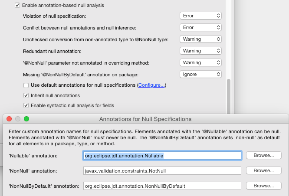The image size is (289, 196).
Task: Change Unchecked conversion severity dropdown
Action: click(200, 39)
